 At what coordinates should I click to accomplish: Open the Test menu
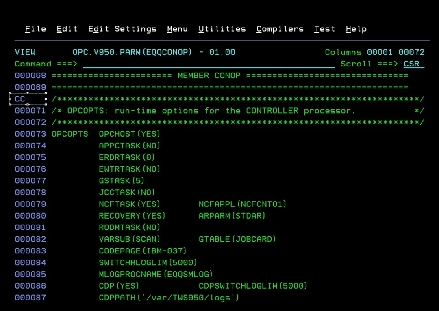324,29
